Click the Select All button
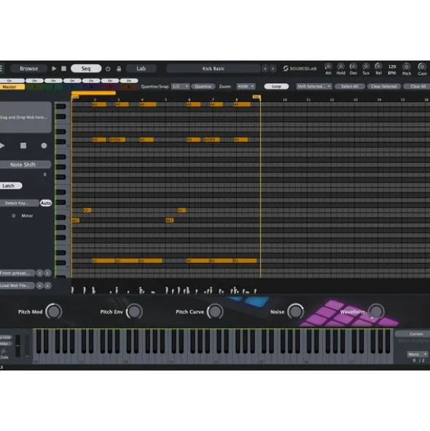The width and height of the screenshot is (430, 431). [350, 86]
